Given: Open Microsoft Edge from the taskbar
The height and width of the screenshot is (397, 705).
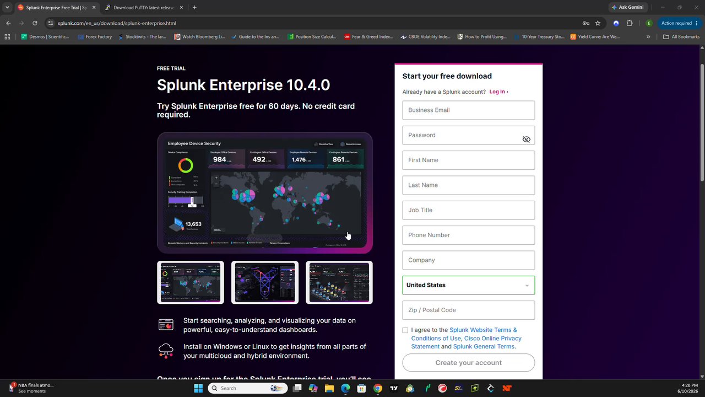Looking at the screenshot, I should coord(345,388).
